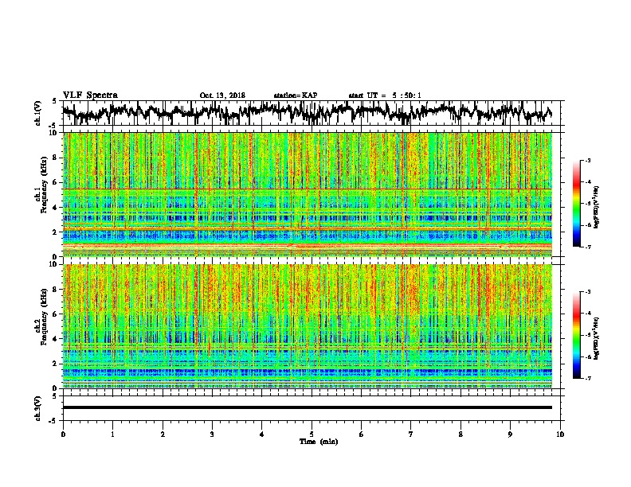Click the time axis tick label "7"

[x=411, y=434]
